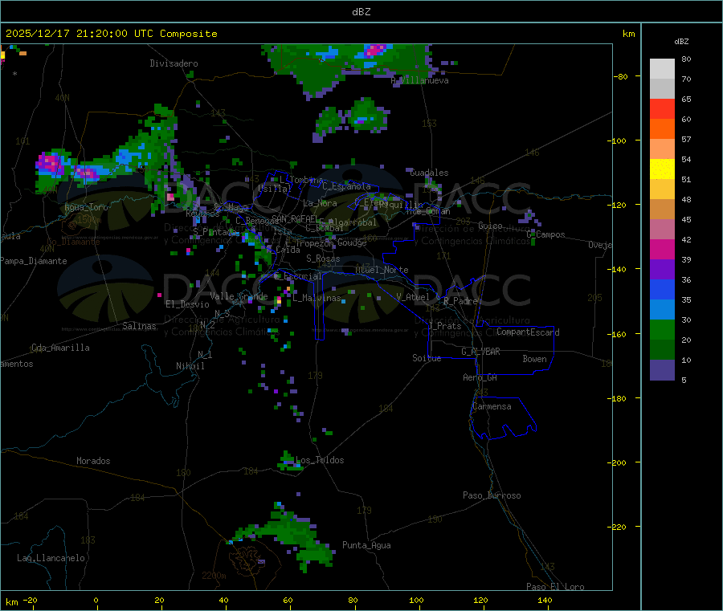
Task: Select the 'Los_Toldos' place label
Action: (320, 460)
